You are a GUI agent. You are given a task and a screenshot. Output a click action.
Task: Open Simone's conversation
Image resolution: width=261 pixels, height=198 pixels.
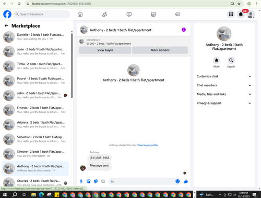click(x=35, y=154)
